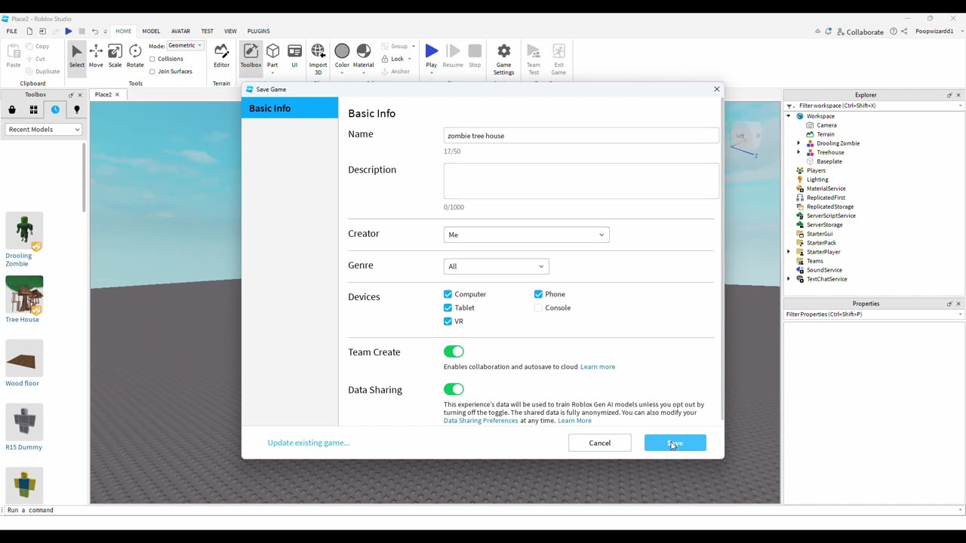Switch to the VIEW ribbon tab

coord(230,31)
